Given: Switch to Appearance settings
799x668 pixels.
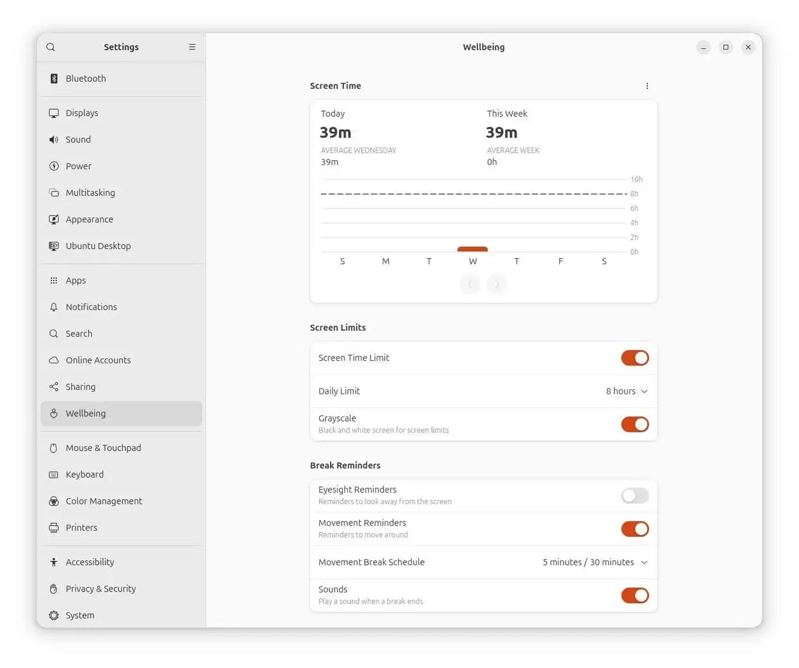Looking at the screenshot, I should point(122,219).
